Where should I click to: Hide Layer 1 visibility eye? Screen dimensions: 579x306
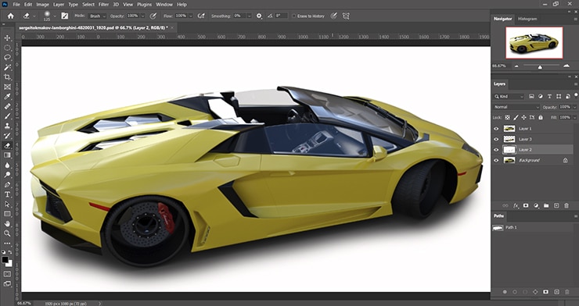tap(496, 129)
